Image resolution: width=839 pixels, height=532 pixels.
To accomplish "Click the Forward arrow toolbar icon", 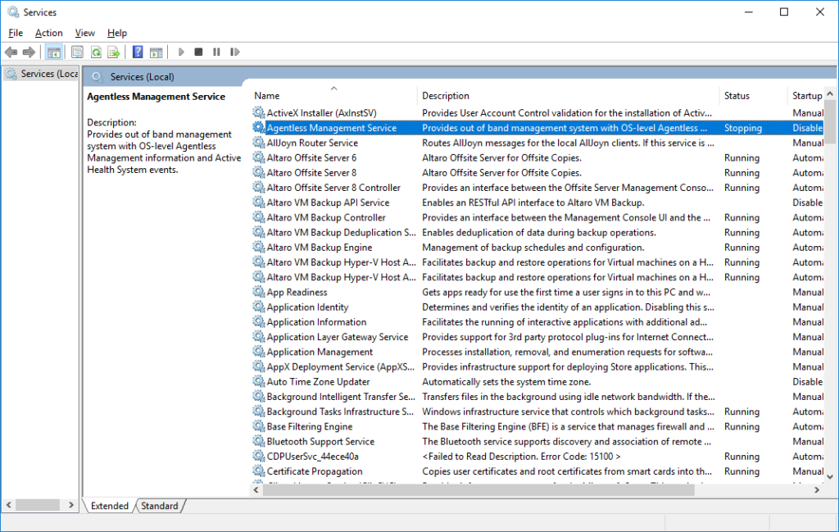I will [29, 52].
